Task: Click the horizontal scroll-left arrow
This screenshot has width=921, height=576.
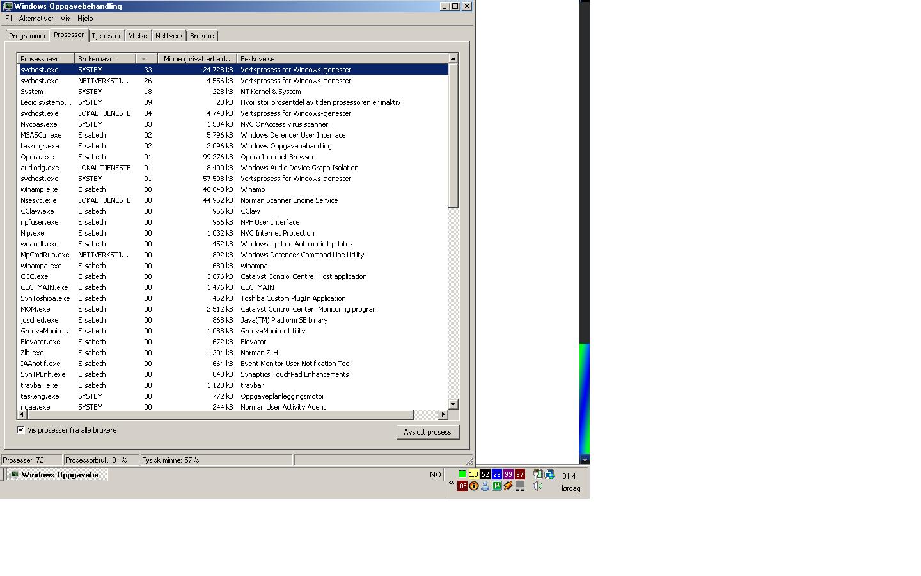Action: point(22,415)
